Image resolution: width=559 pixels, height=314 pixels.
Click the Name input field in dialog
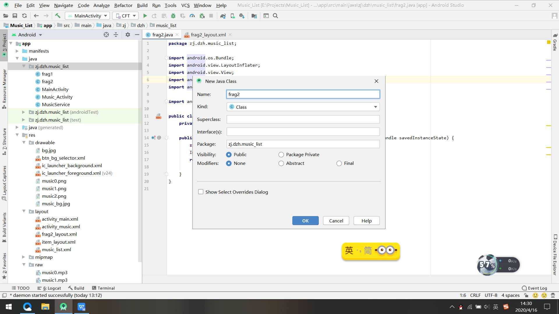point(303,94)
